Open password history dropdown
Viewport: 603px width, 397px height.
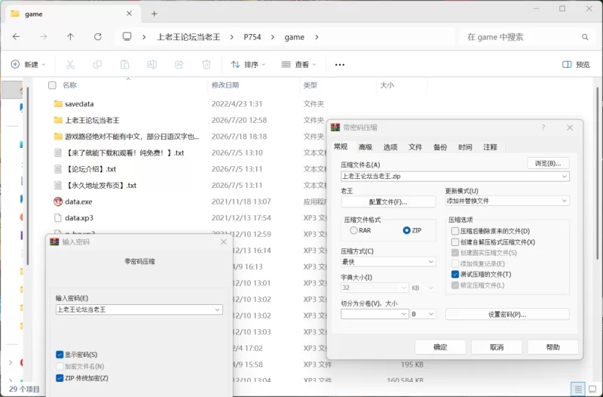[217, 309]
